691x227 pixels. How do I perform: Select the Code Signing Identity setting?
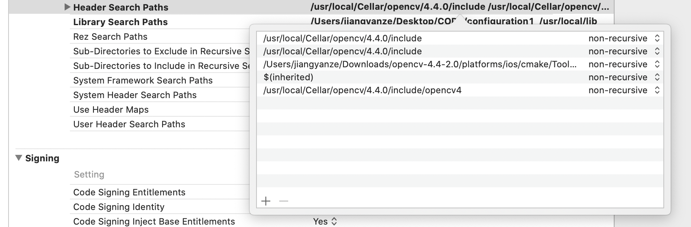(x=119, y=207)
